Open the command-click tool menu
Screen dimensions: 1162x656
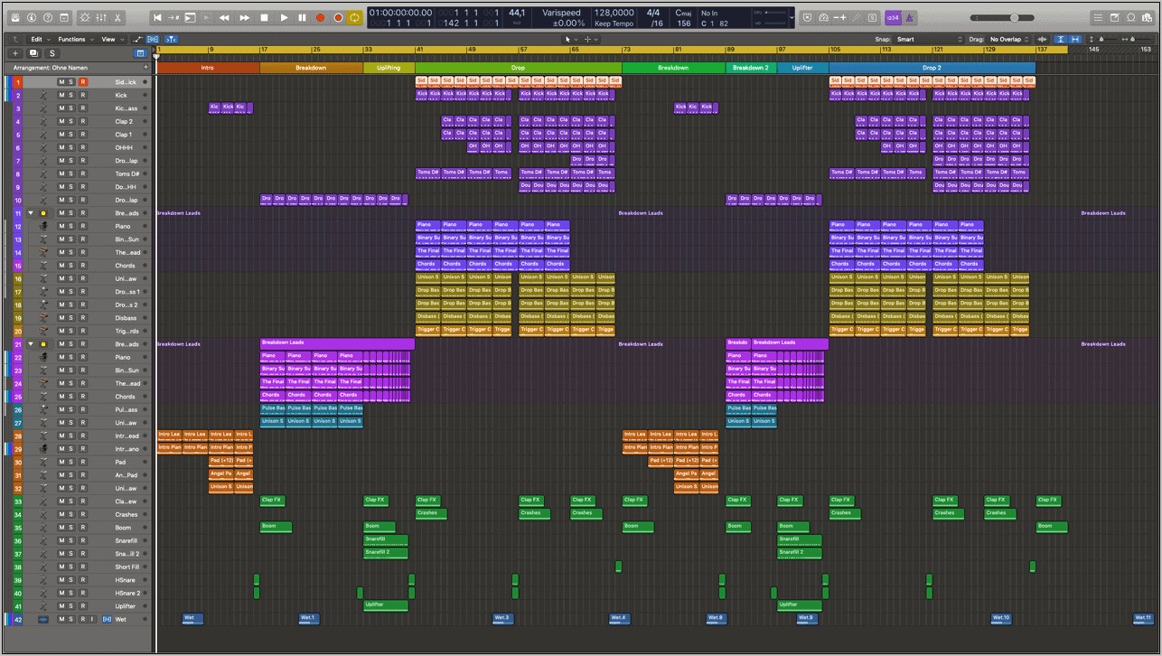click(591, 39)
